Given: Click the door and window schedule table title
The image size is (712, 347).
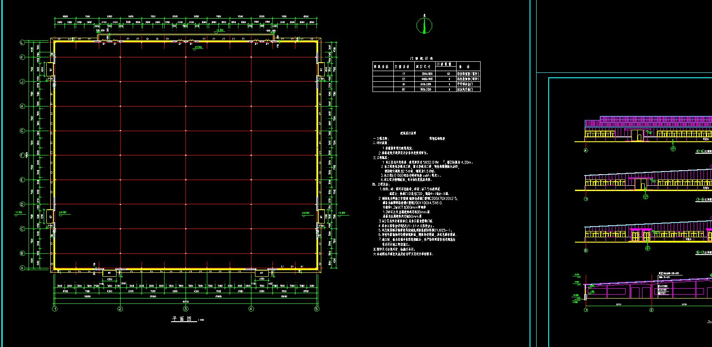Looking at the screenshot, I should pyautogui.click(x=421, y=58).
